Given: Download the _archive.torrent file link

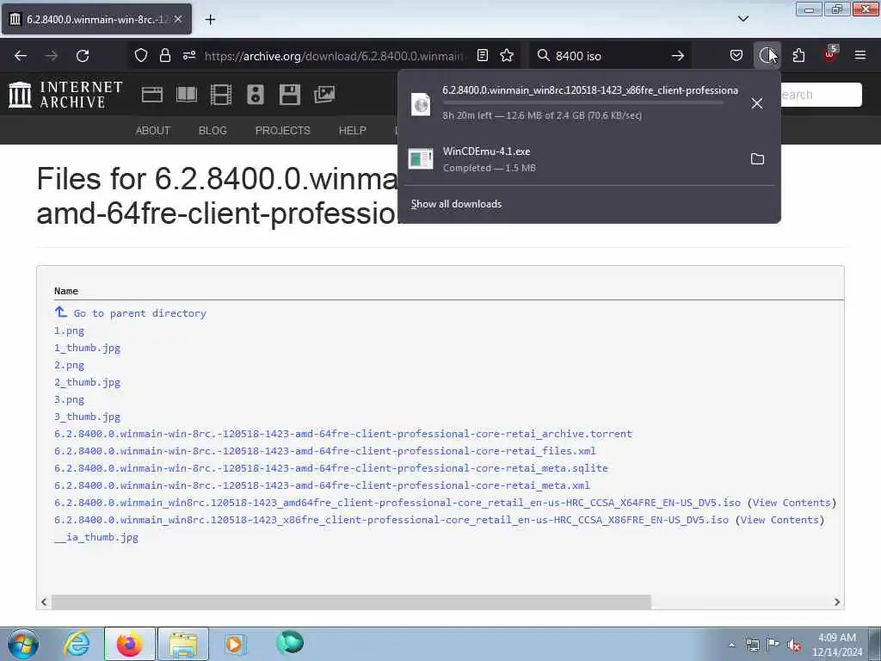Looking at the screenshot, I should 343,434.
